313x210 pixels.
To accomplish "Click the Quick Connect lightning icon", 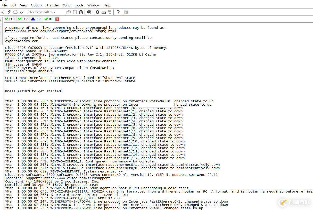I will [9, 12].
